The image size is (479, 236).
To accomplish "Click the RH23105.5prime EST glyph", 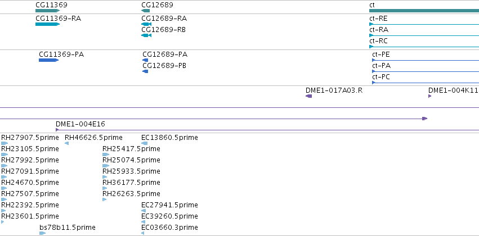I will pyautogui.click(x=5, y=155).
